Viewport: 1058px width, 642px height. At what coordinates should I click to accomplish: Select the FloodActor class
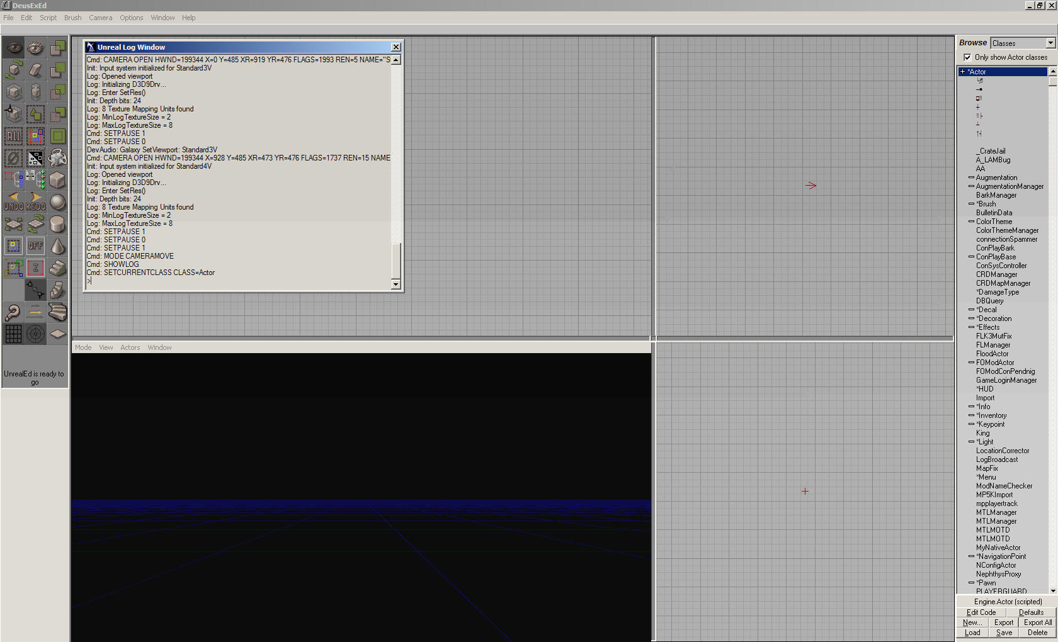pos(993,354)
